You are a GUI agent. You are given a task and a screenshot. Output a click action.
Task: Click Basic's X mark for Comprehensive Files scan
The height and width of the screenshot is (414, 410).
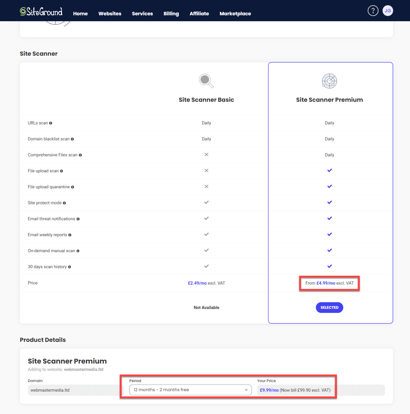pyautogui.click(x=206, y=155)
